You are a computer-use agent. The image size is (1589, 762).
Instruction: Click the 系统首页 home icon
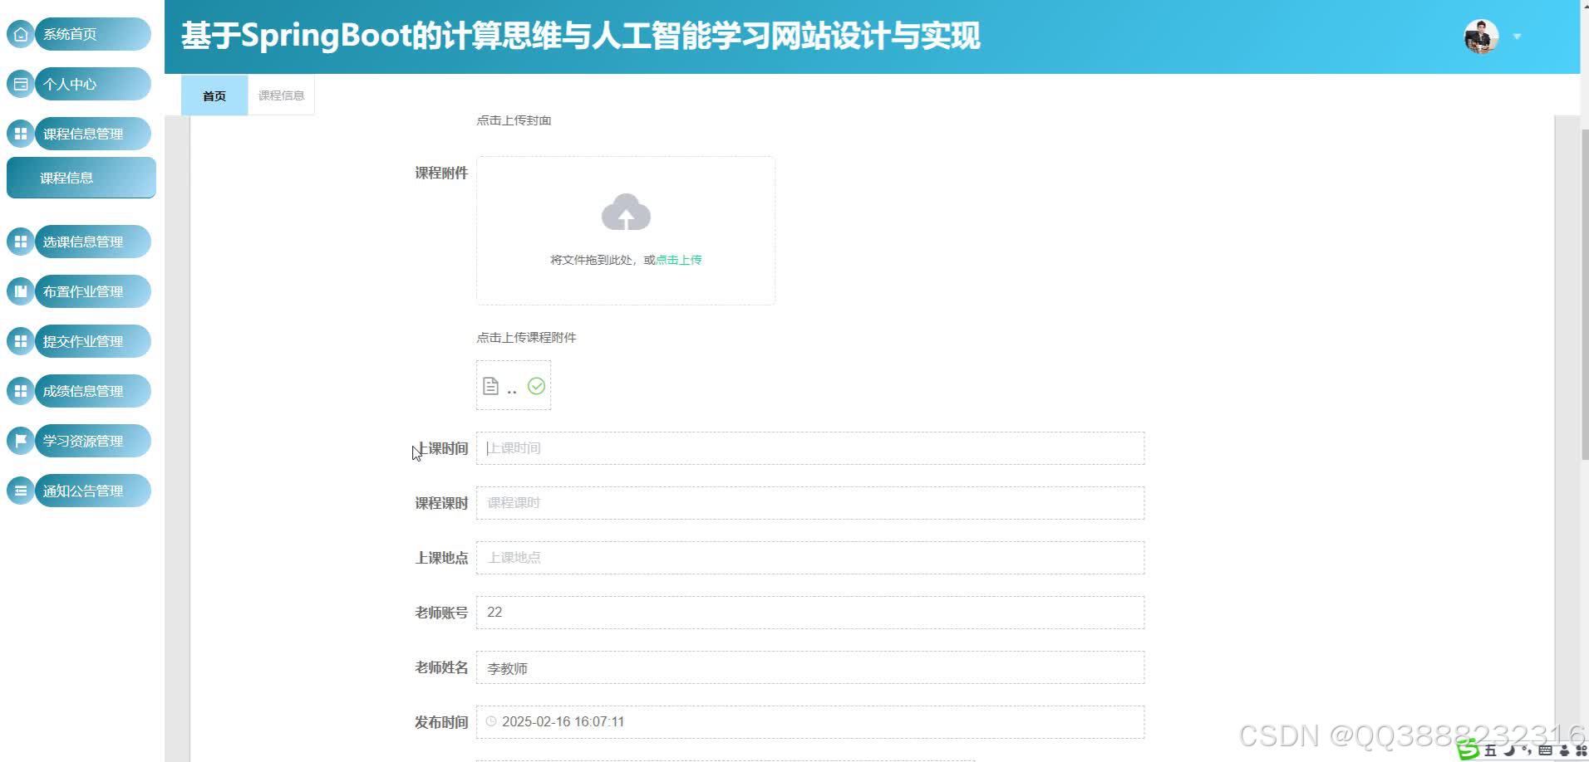pos(20,34)
